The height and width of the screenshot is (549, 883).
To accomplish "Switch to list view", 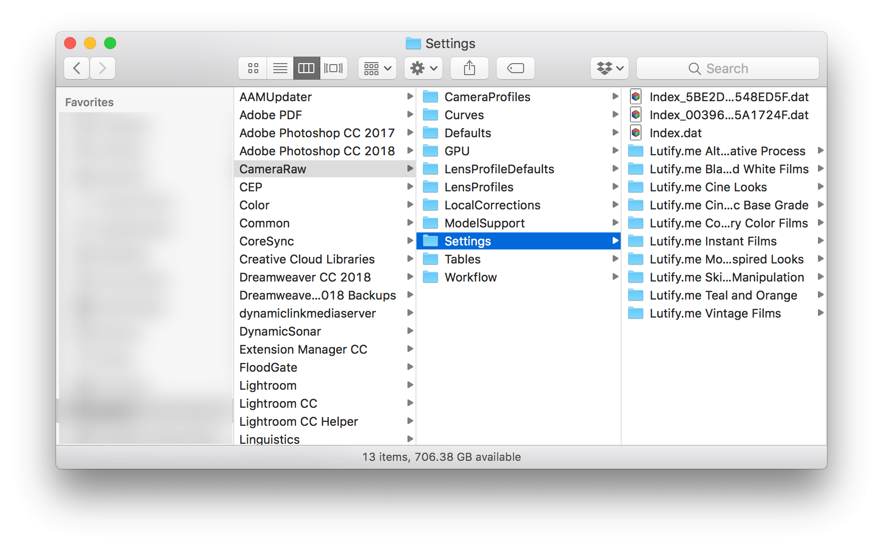I will coord(280,68).
